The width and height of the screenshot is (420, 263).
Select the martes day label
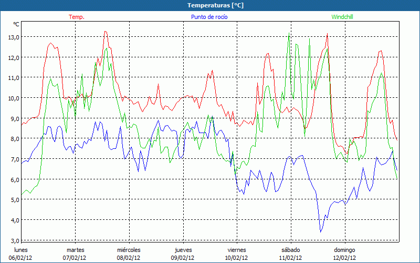75,250
